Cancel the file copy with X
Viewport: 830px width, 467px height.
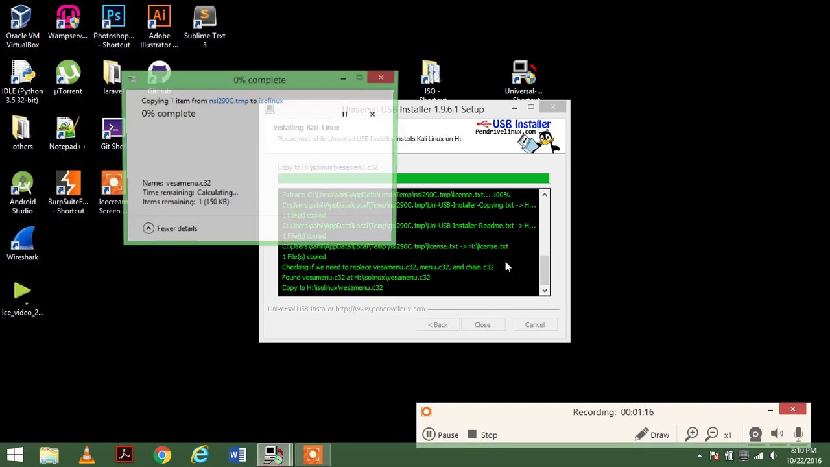pyautogui.click(x=372, y=114)
